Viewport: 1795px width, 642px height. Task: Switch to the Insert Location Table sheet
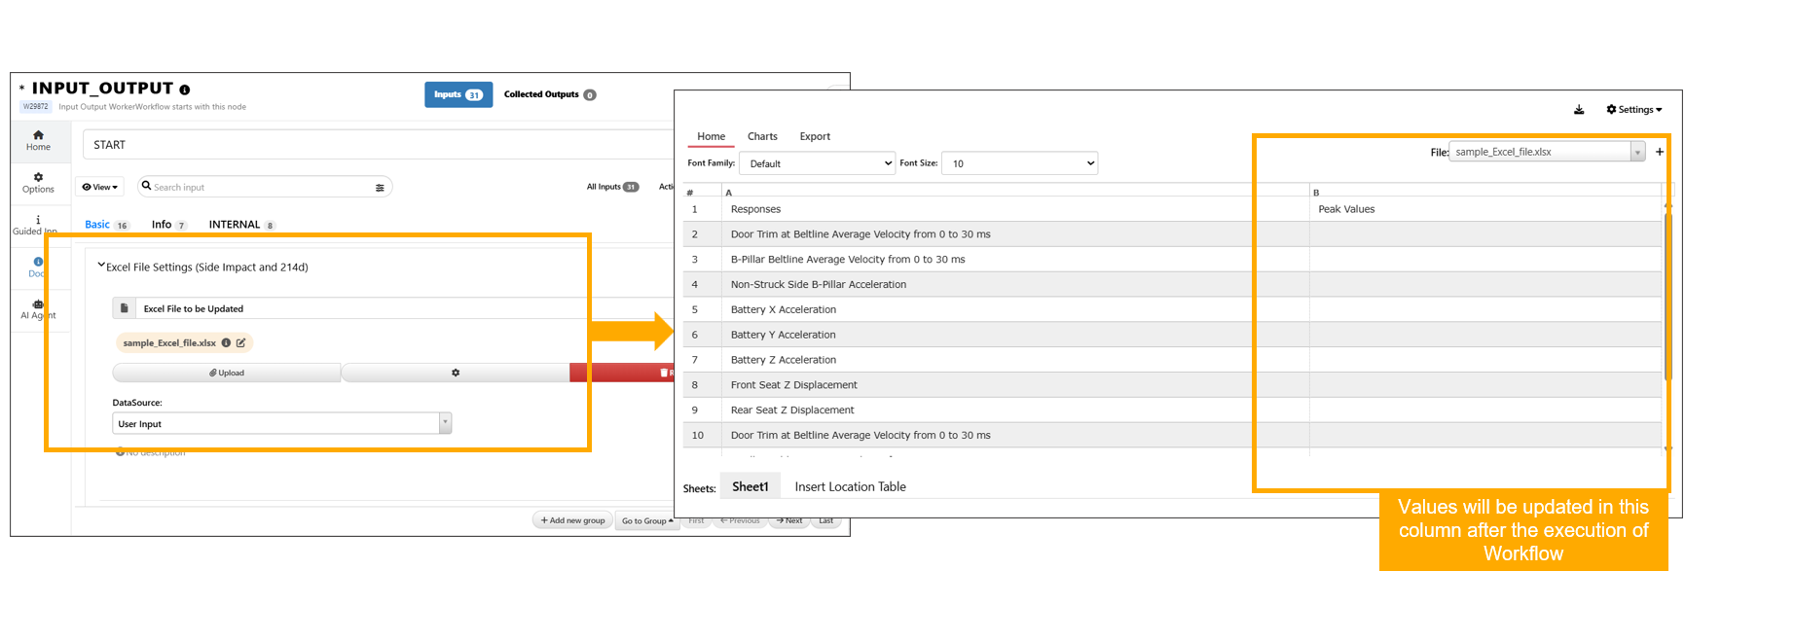point(850,486)
